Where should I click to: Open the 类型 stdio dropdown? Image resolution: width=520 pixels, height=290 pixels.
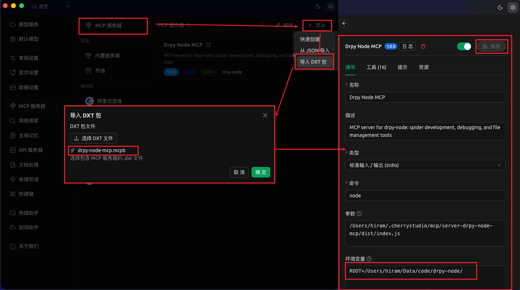click(425, 165)
